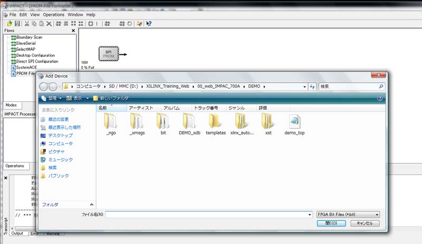Click the single chip device toolbar icon
The height and width of the screenshot is (244, 422).
(91, 24)
